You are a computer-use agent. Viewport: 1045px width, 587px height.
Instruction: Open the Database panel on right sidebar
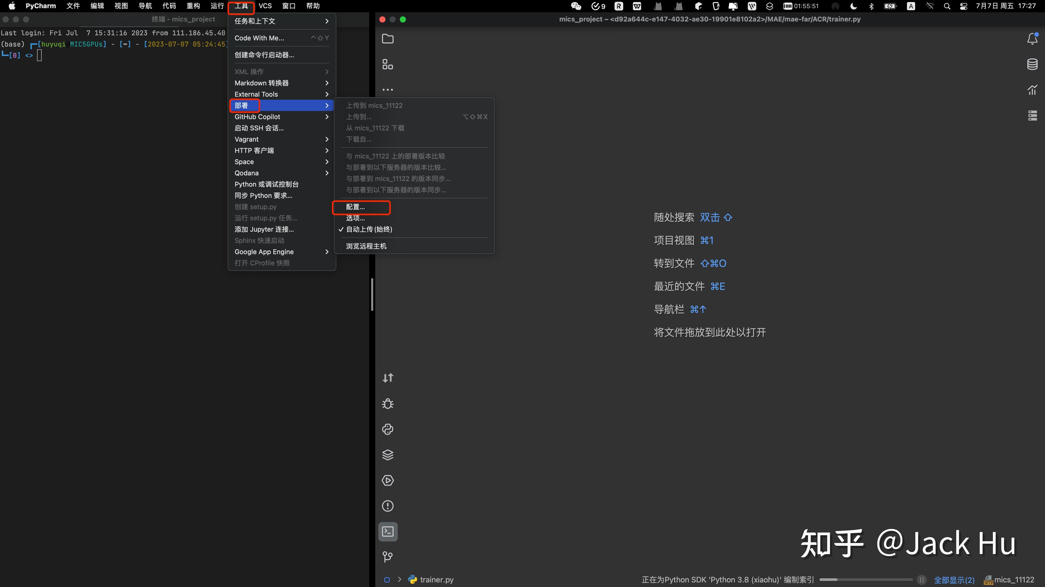1033,64
